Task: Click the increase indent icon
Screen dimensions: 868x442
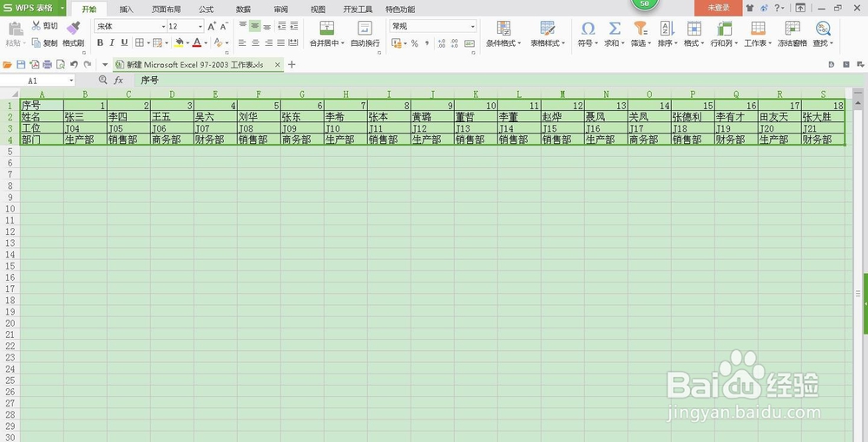Action: click(294, 25)
